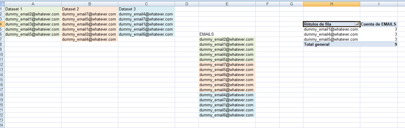Click the Dataset 2 heading cell
405x128 pixels.
click(90, 9)
